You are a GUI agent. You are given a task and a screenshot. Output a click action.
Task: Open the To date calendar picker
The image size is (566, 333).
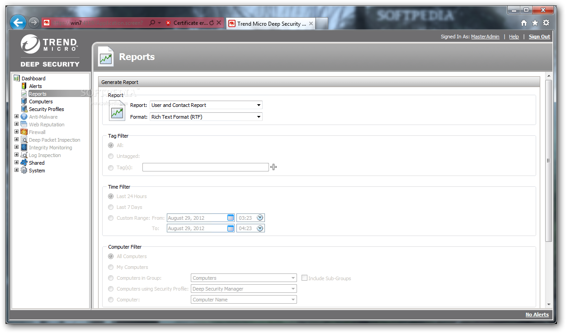tap(231, 228)
